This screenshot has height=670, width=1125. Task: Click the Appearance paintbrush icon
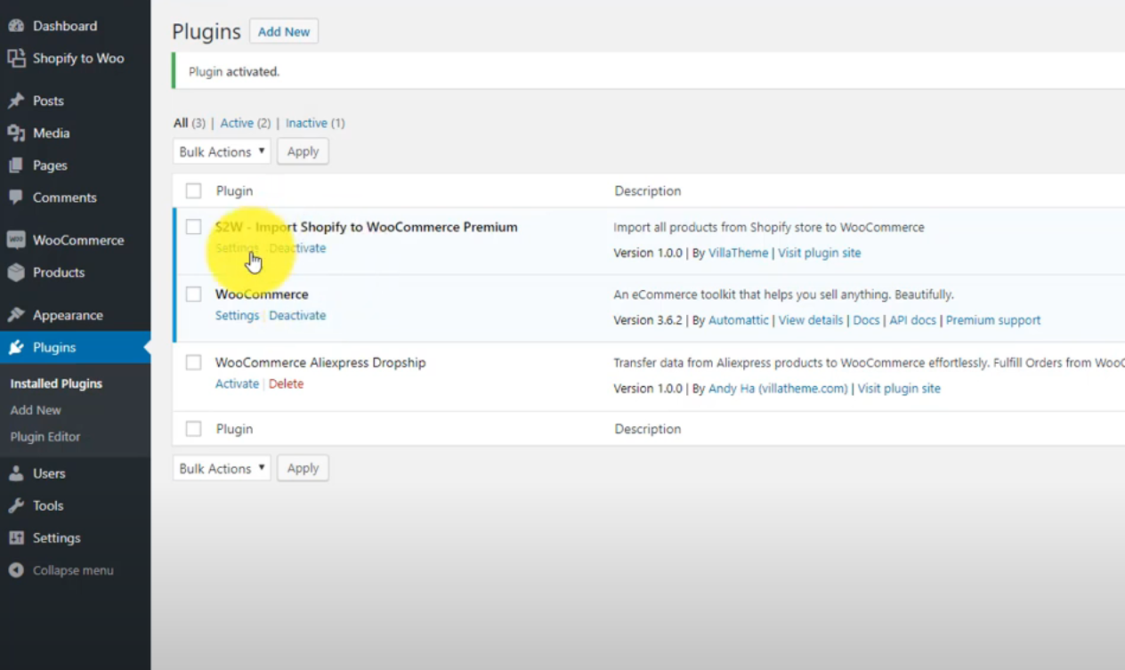pyautogui.click(x=16, y=315)
